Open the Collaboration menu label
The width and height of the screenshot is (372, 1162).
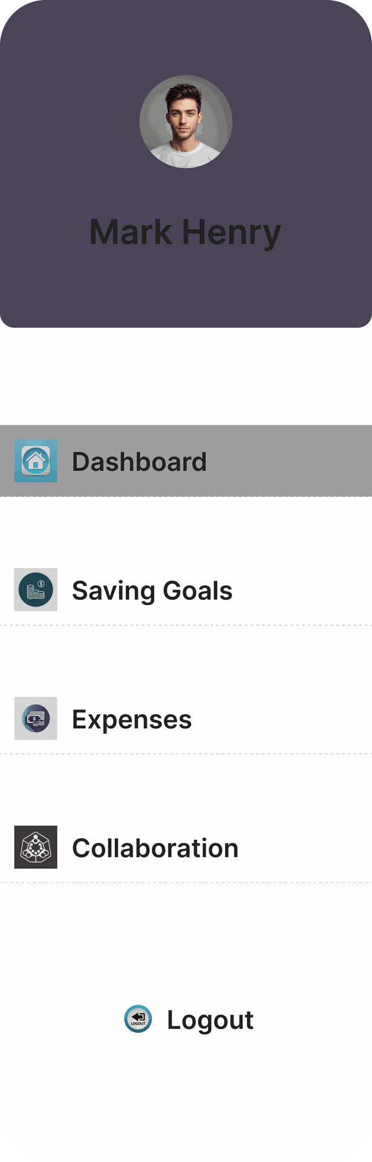155,849
